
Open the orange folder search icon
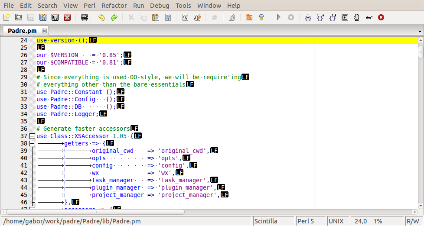(249, 18)
